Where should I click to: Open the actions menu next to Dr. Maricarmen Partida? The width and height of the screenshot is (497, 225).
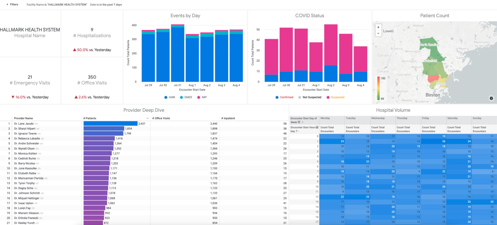pos(46,178)
